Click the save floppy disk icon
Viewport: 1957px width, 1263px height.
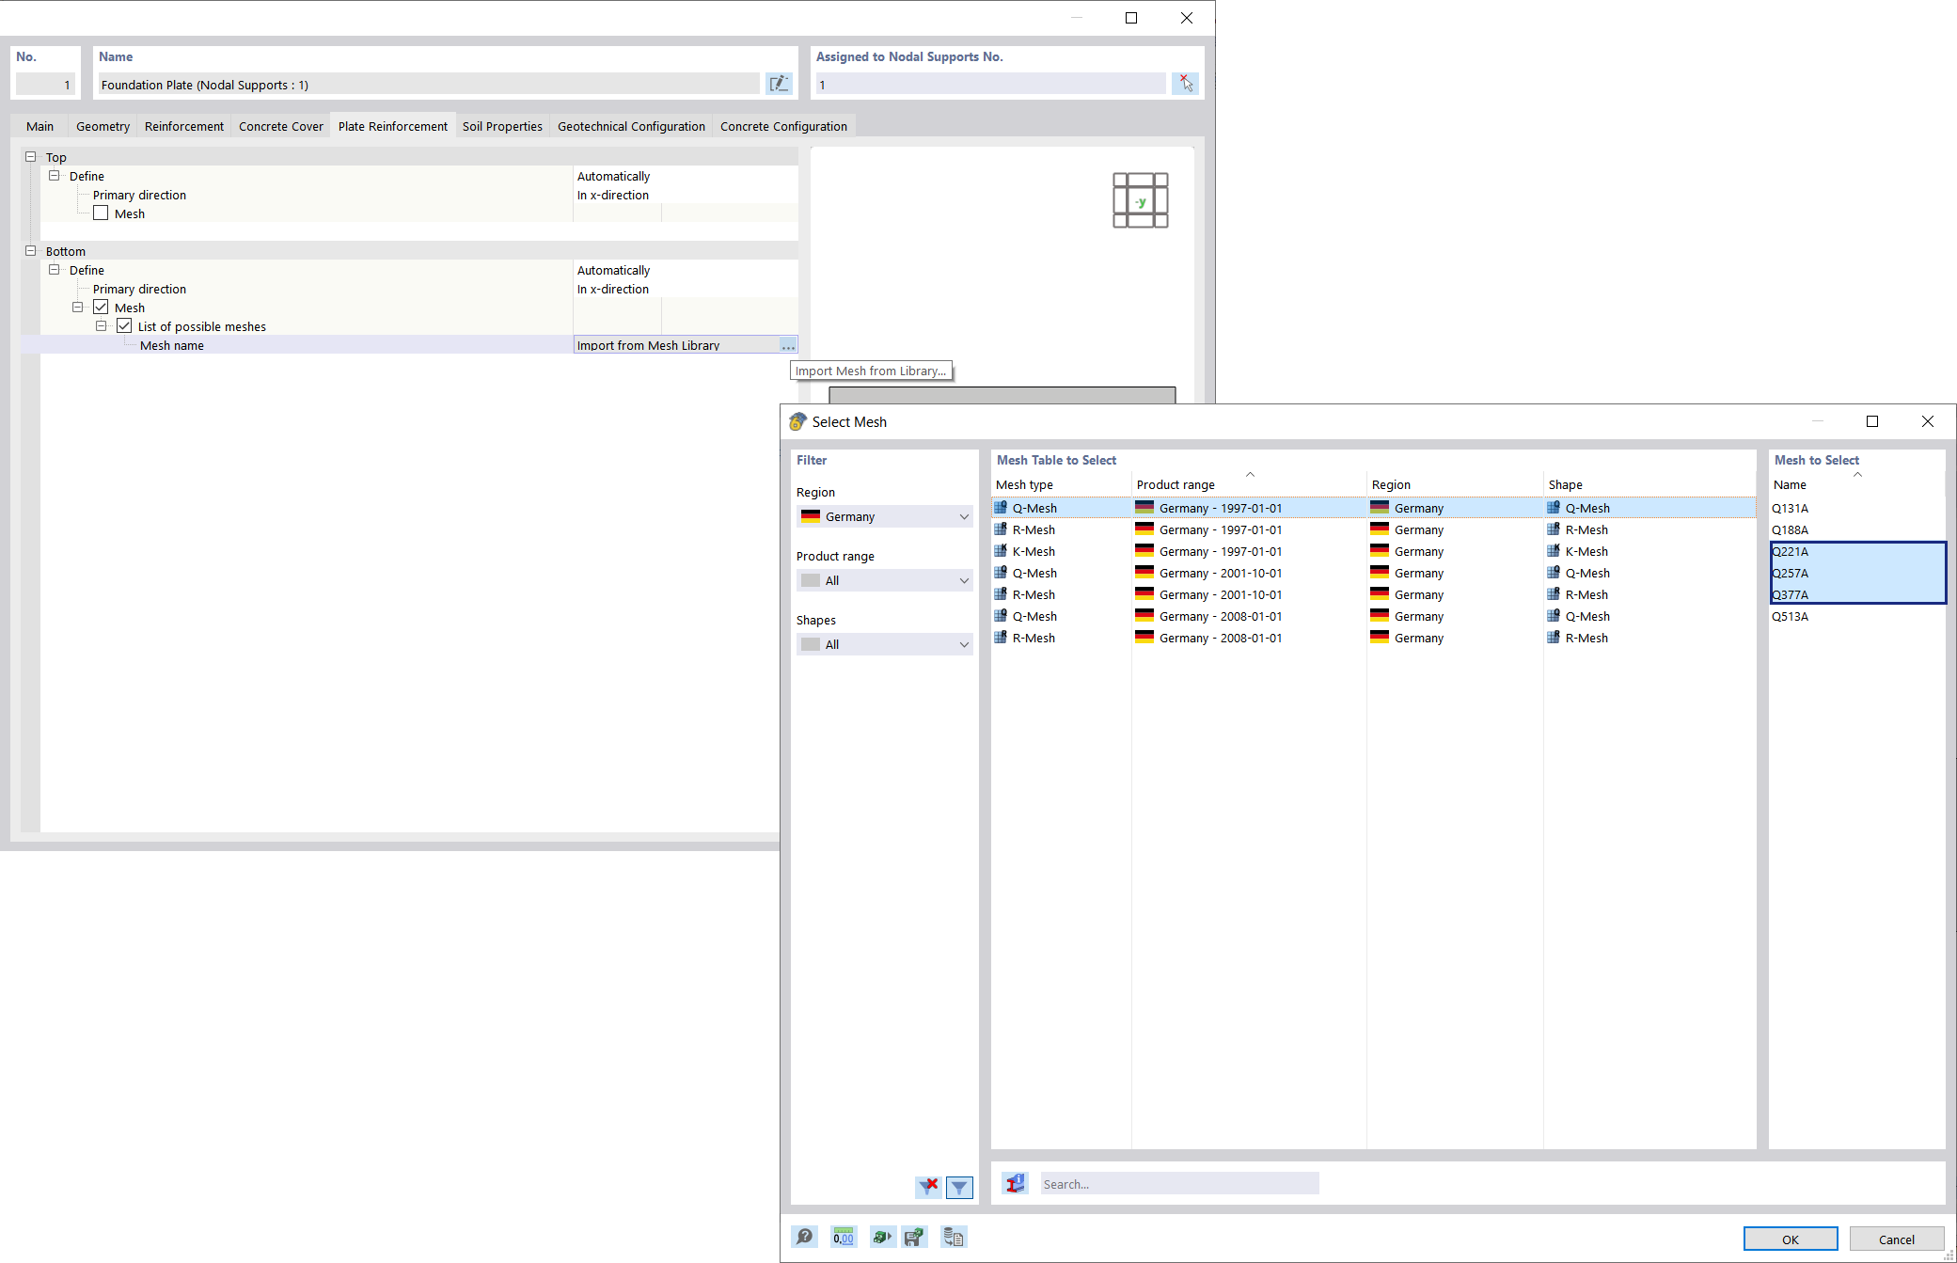point(913,1237)
